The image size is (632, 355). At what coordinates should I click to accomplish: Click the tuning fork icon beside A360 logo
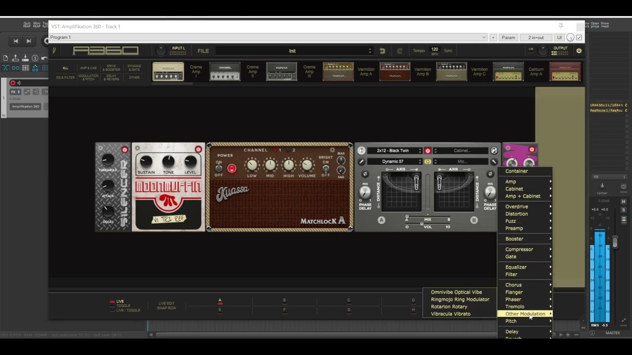[54, 50]
